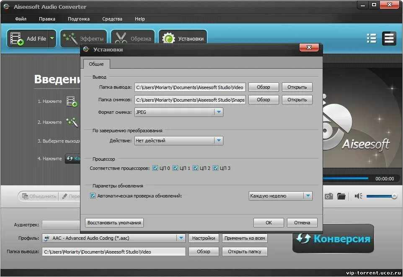Click bottom Обзор button by output folder
Screen dimensions: 403x277
pyautogui.click(x=204, y=251)
